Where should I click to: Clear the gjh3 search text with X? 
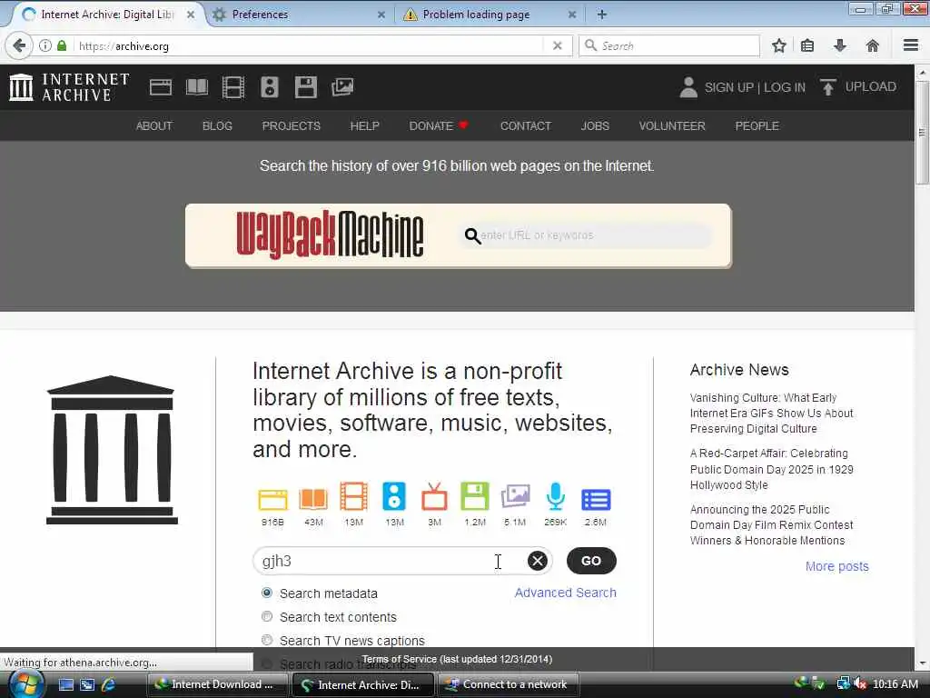pyautogui.click(x=538, y=561)
